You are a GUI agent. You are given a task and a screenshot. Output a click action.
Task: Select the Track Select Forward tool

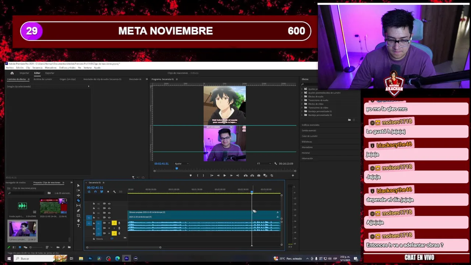pyautogui.click(x=78, y=191)
